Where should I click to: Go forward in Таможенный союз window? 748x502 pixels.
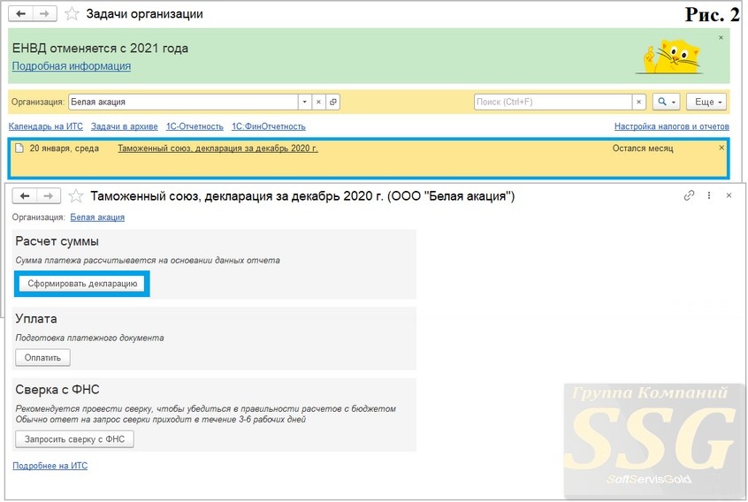coord(48,196)
